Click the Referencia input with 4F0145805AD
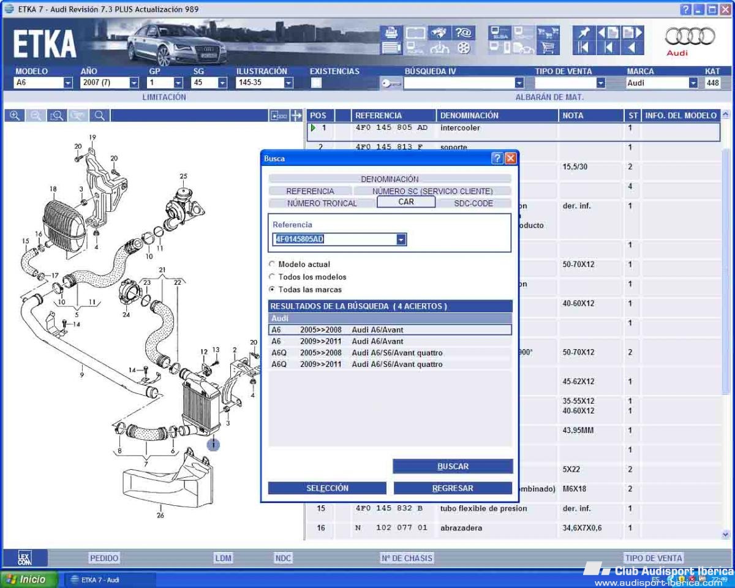Image resolution: width=735 pixels, height=588 pixels. pos(334,239)
